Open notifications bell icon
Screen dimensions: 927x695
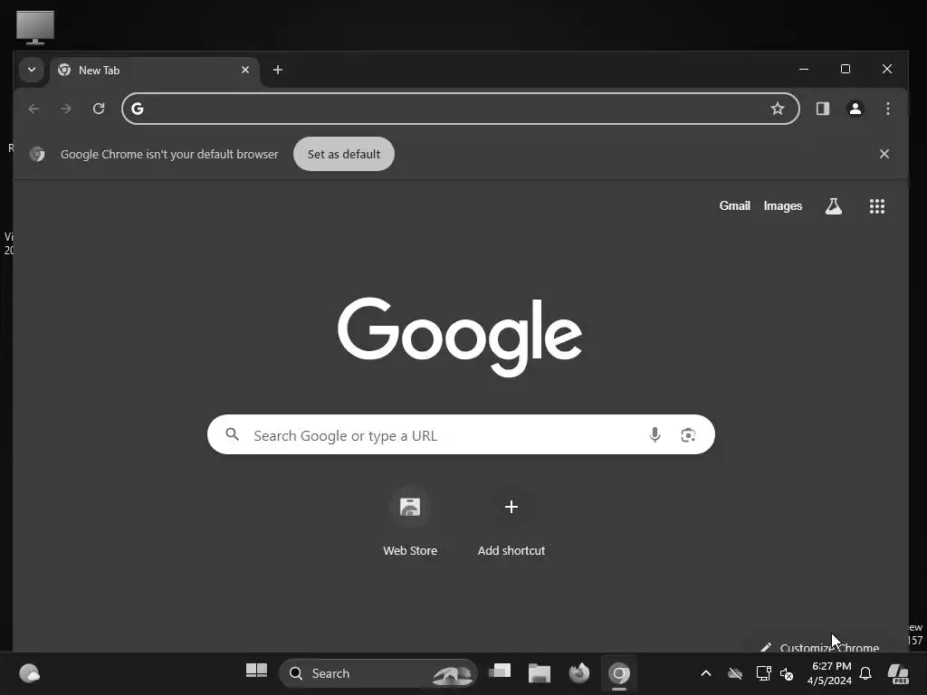pyautogui.click(x=865, y=673)
